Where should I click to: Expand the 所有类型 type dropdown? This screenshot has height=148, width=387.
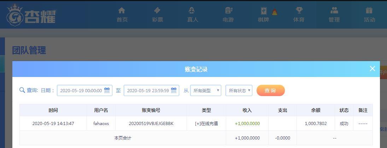[206, 90]
